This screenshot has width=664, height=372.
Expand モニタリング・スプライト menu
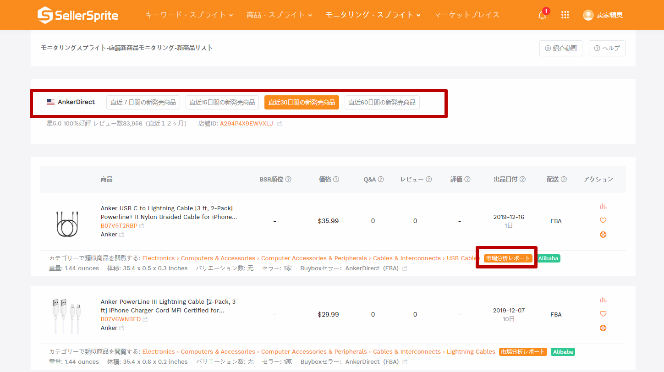pos(373,15)
